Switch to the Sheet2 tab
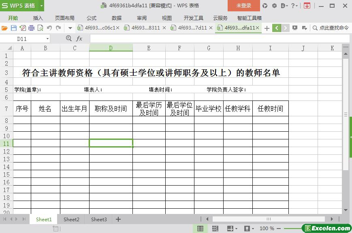Viewport: 352px width, 233px height. 71,219
